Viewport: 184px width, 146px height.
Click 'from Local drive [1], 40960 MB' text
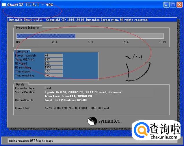tap(68, 96)
